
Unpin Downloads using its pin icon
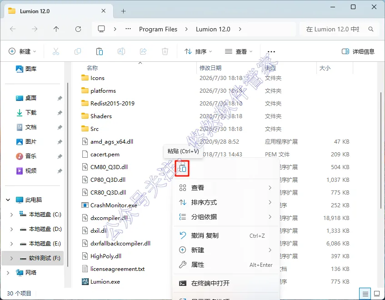(x=60, y=113)
